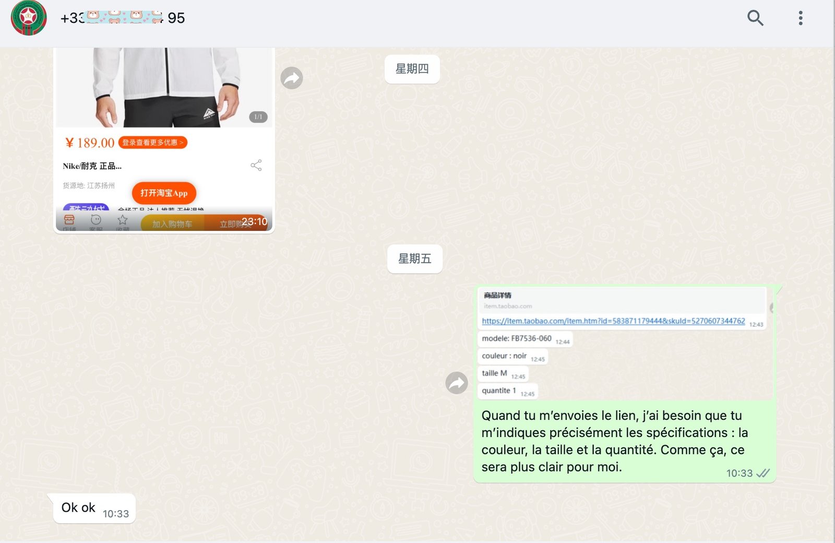Viewport: 835px width, 543px height.
Task: Click the double-check read receipt marks
Action: click(763, 473)
